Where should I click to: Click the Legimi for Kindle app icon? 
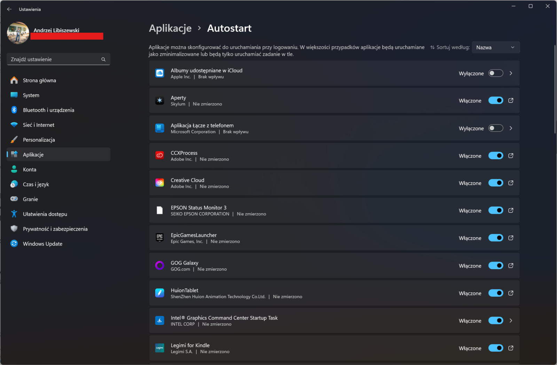click(x=160, y=348)
